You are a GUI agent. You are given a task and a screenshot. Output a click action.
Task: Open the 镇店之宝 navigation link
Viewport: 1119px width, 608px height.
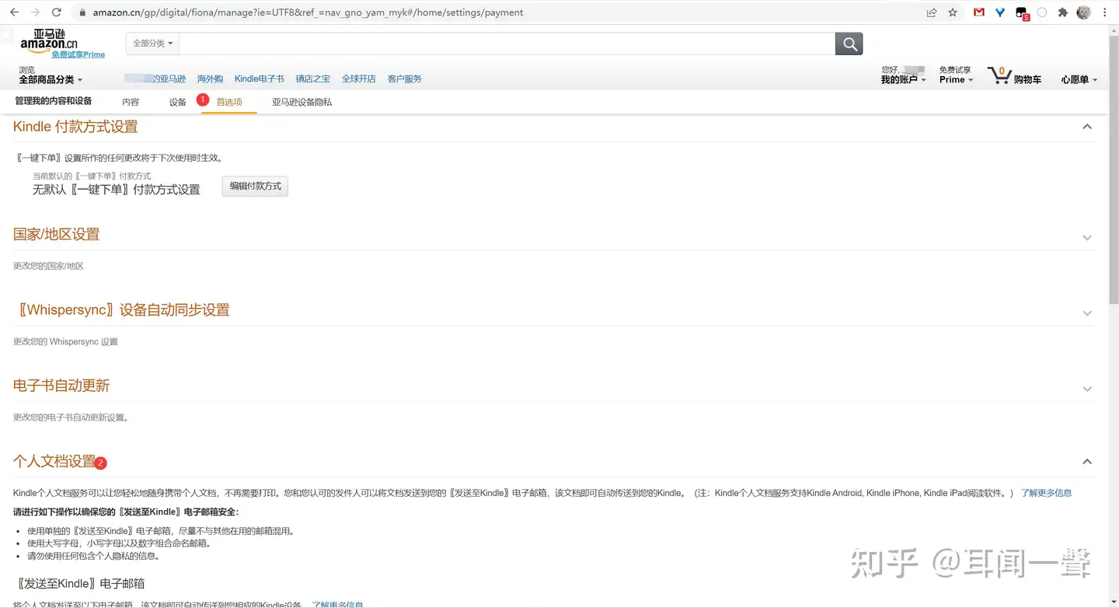click(313, 79)
